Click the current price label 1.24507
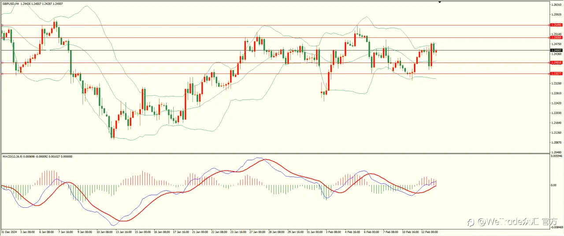564x236 pixels. 556,50
